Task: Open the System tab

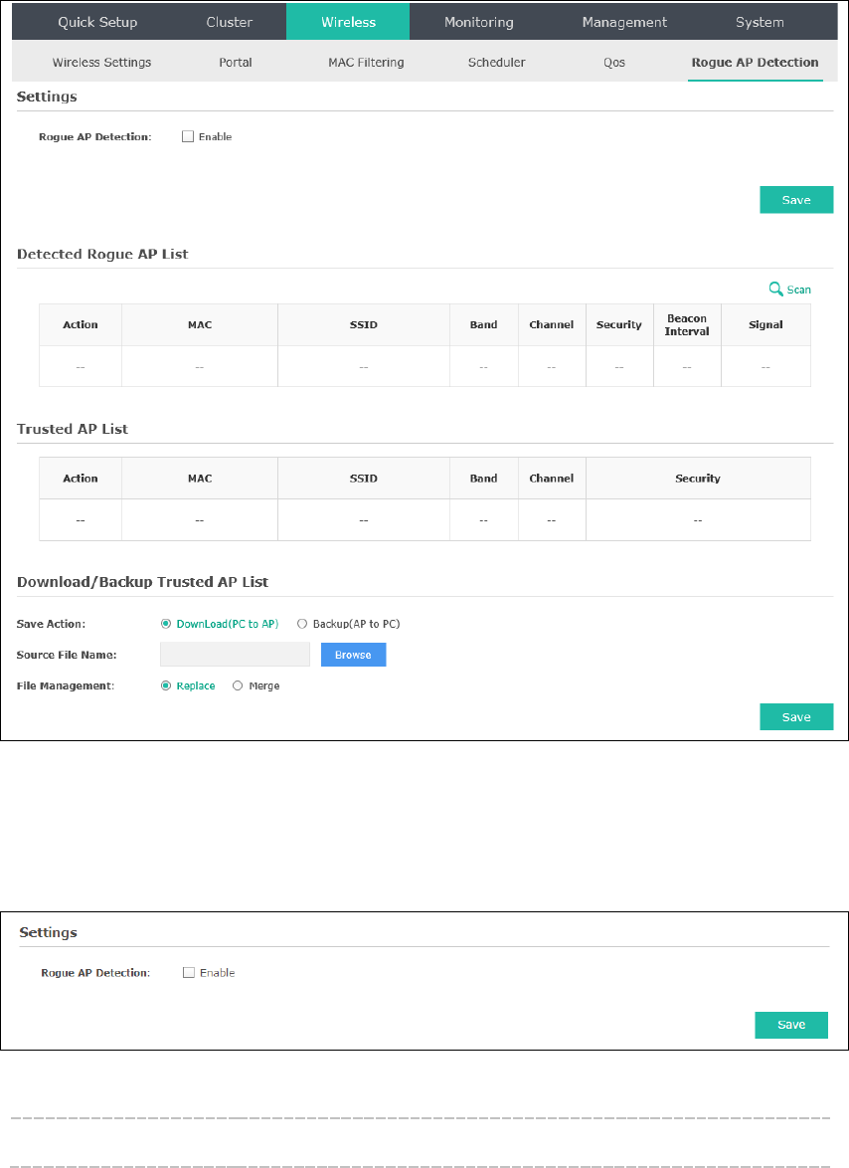Action: [760, 22]
